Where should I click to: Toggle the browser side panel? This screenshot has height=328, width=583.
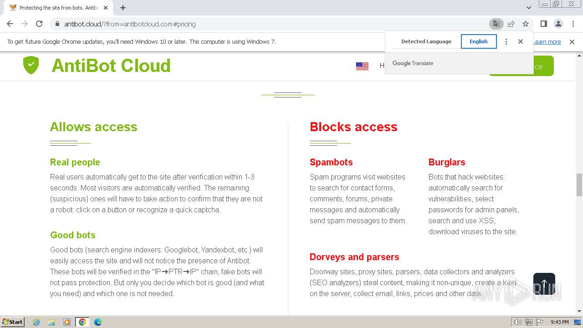tap(543, 24)
